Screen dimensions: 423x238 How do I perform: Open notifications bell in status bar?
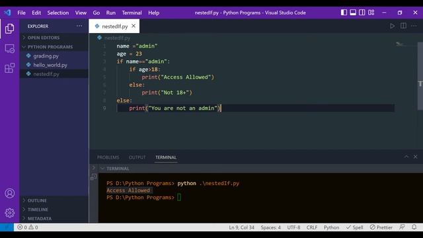pos(414,227)
